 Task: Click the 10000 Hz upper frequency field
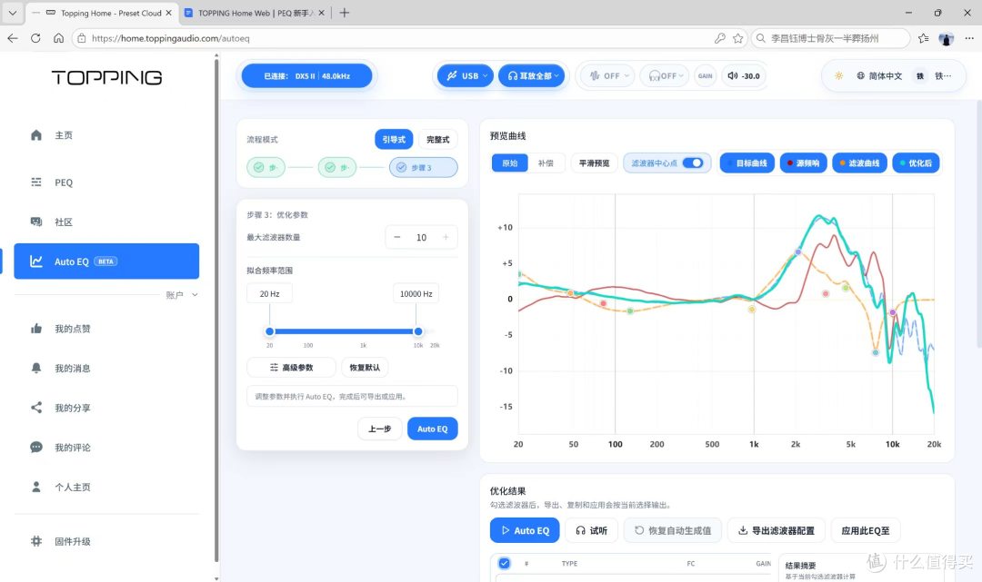(416, 294)
